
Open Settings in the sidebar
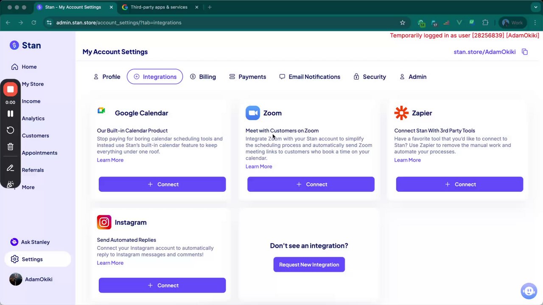coord(38,259)
